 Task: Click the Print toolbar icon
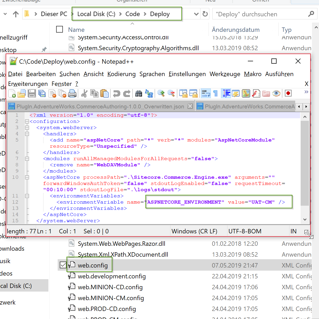[72, 93]
